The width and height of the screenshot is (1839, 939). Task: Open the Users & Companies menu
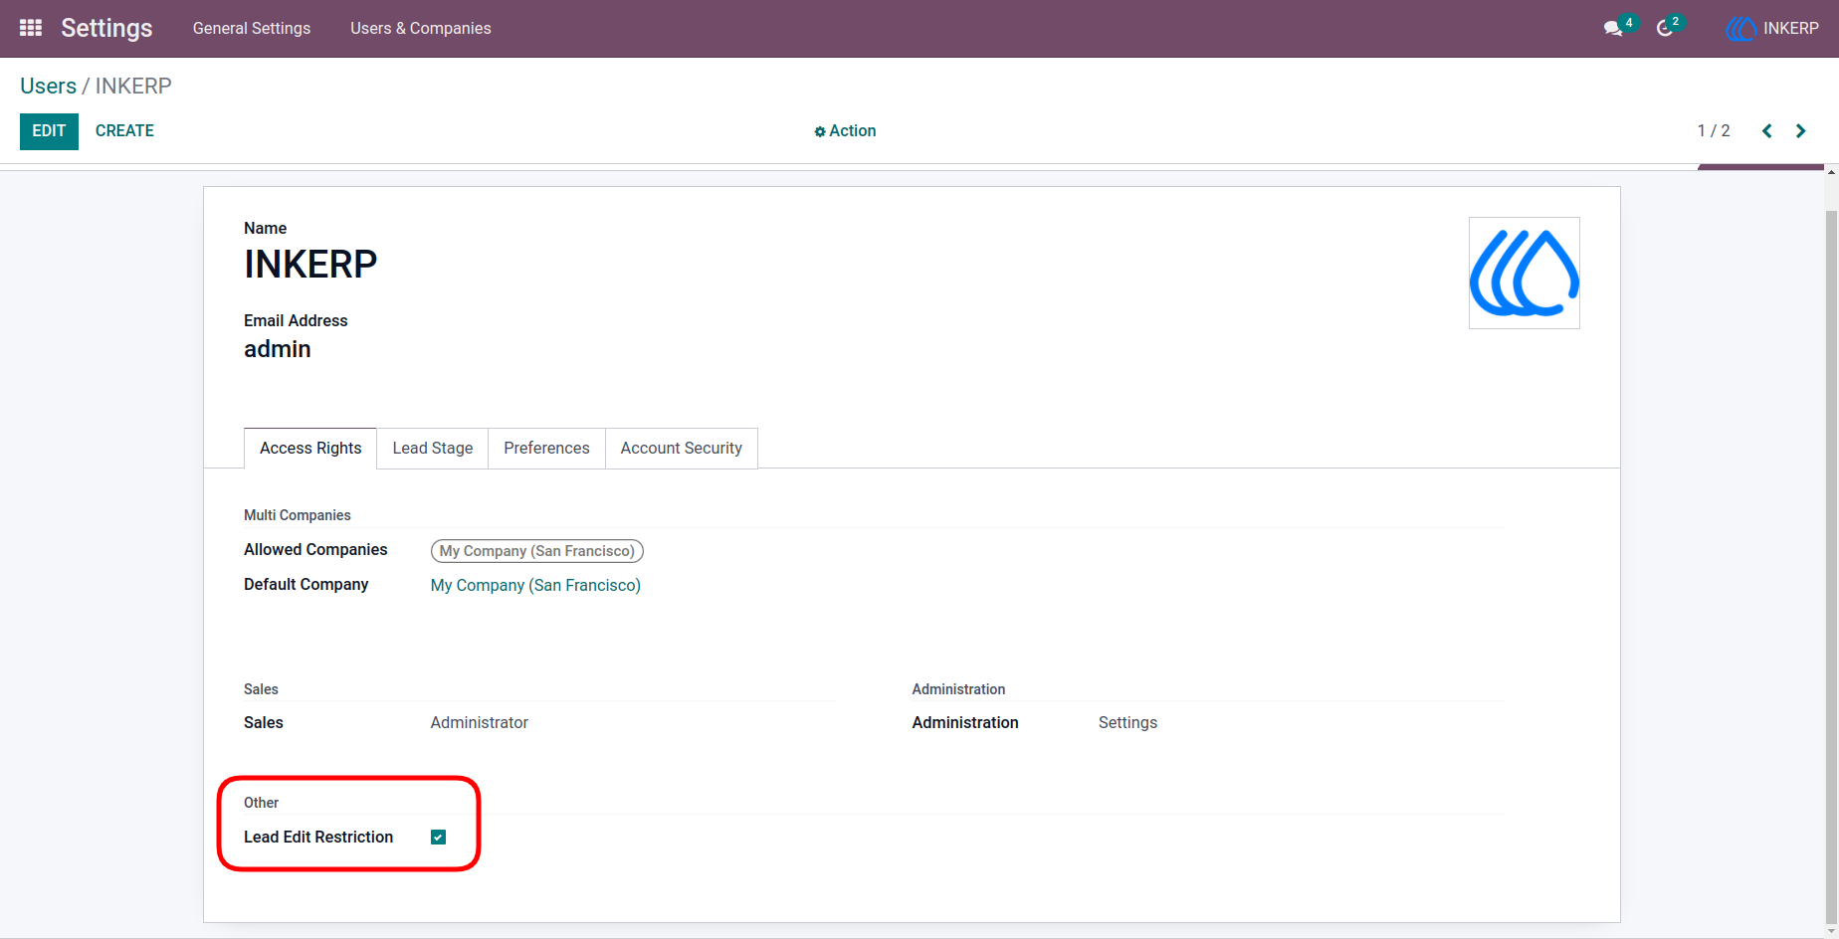tap(421, 29)
